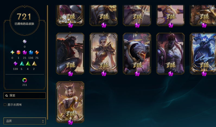216x127 pixels.
Task: Click the blue gem icon above count 136
Action: pos(31,52)
